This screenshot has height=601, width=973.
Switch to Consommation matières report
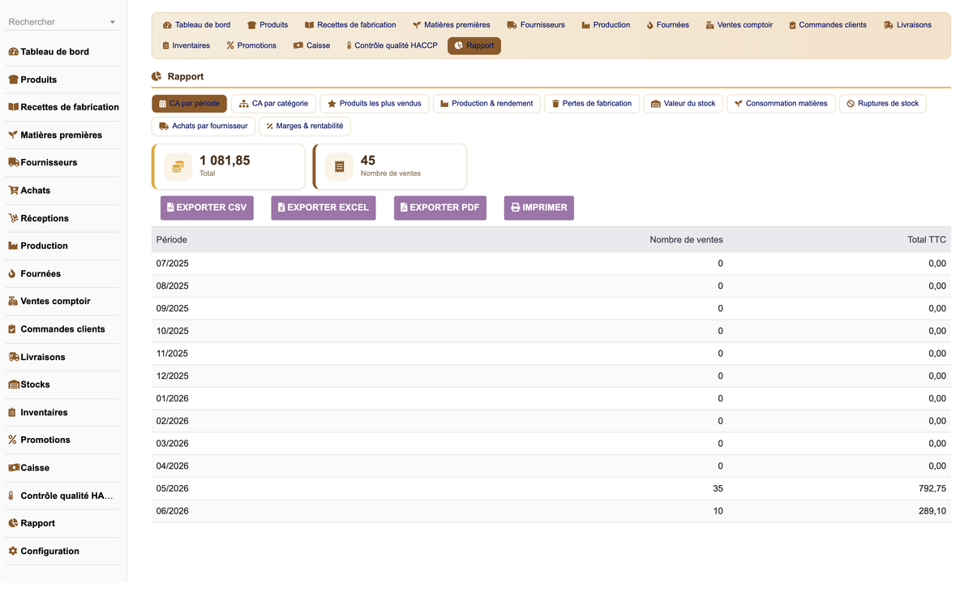tap(780, 104)
